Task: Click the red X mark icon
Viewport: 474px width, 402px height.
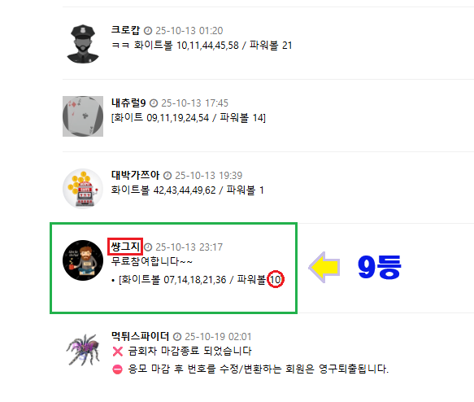Action: 118,352
